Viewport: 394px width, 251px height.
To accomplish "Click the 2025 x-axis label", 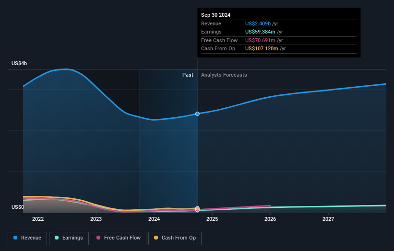I will [x=212, y=219].
